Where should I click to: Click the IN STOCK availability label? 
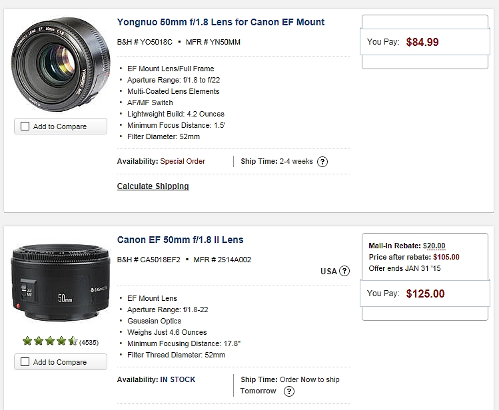coord(178,379)
